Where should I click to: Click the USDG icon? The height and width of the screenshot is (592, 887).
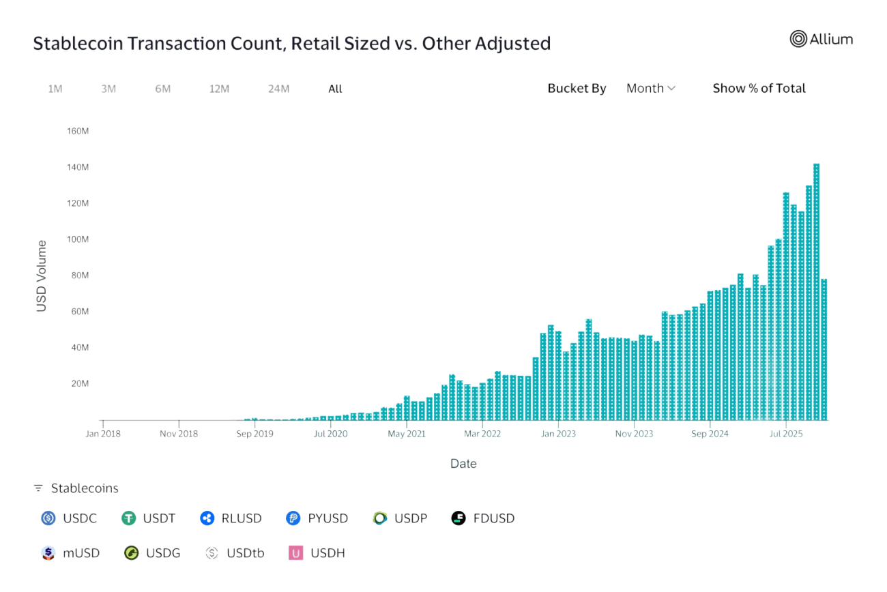(132, 553)
